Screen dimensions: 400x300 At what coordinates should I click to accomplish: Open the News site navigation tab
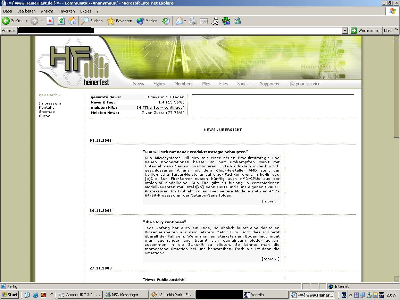[138, 84]
